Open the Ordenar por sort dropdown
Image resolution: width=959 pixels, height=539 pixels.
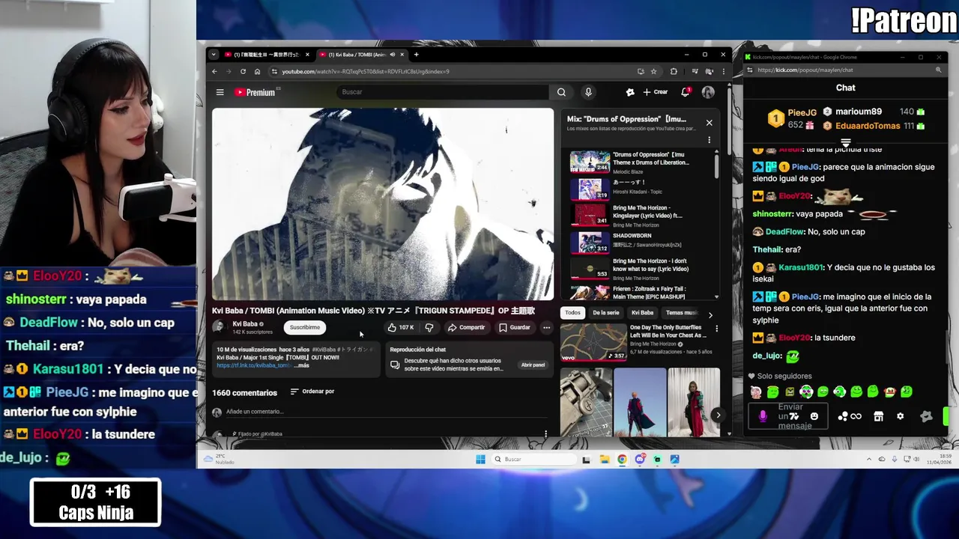coord(312,392)
